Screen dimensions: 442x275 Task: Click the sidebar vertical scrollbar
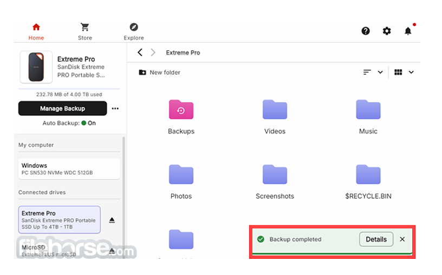[123, 197]
